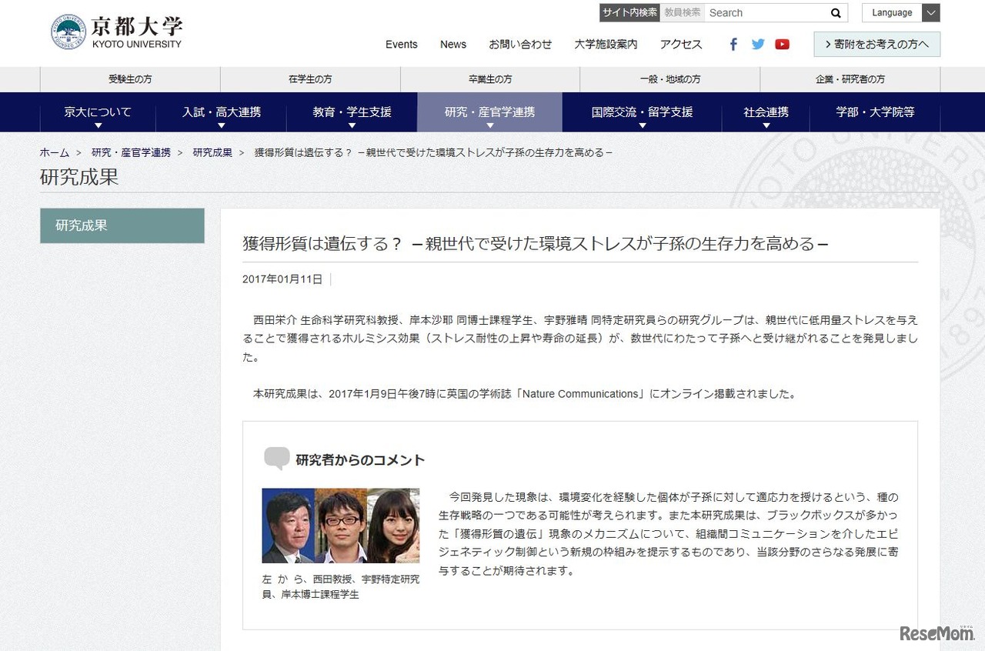Click the Facebook icon
Image resolution: width=985 pixels, height=651 pixels.
(733, 44)
